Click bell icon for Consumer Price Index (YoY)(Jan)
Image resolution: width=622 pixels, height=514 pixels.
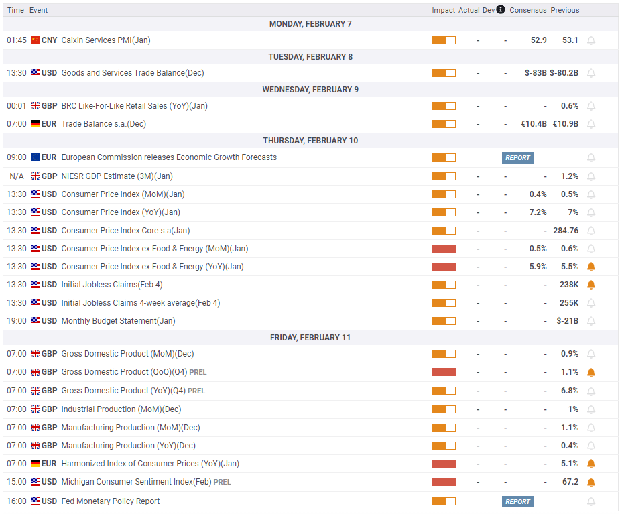(591, 212)
